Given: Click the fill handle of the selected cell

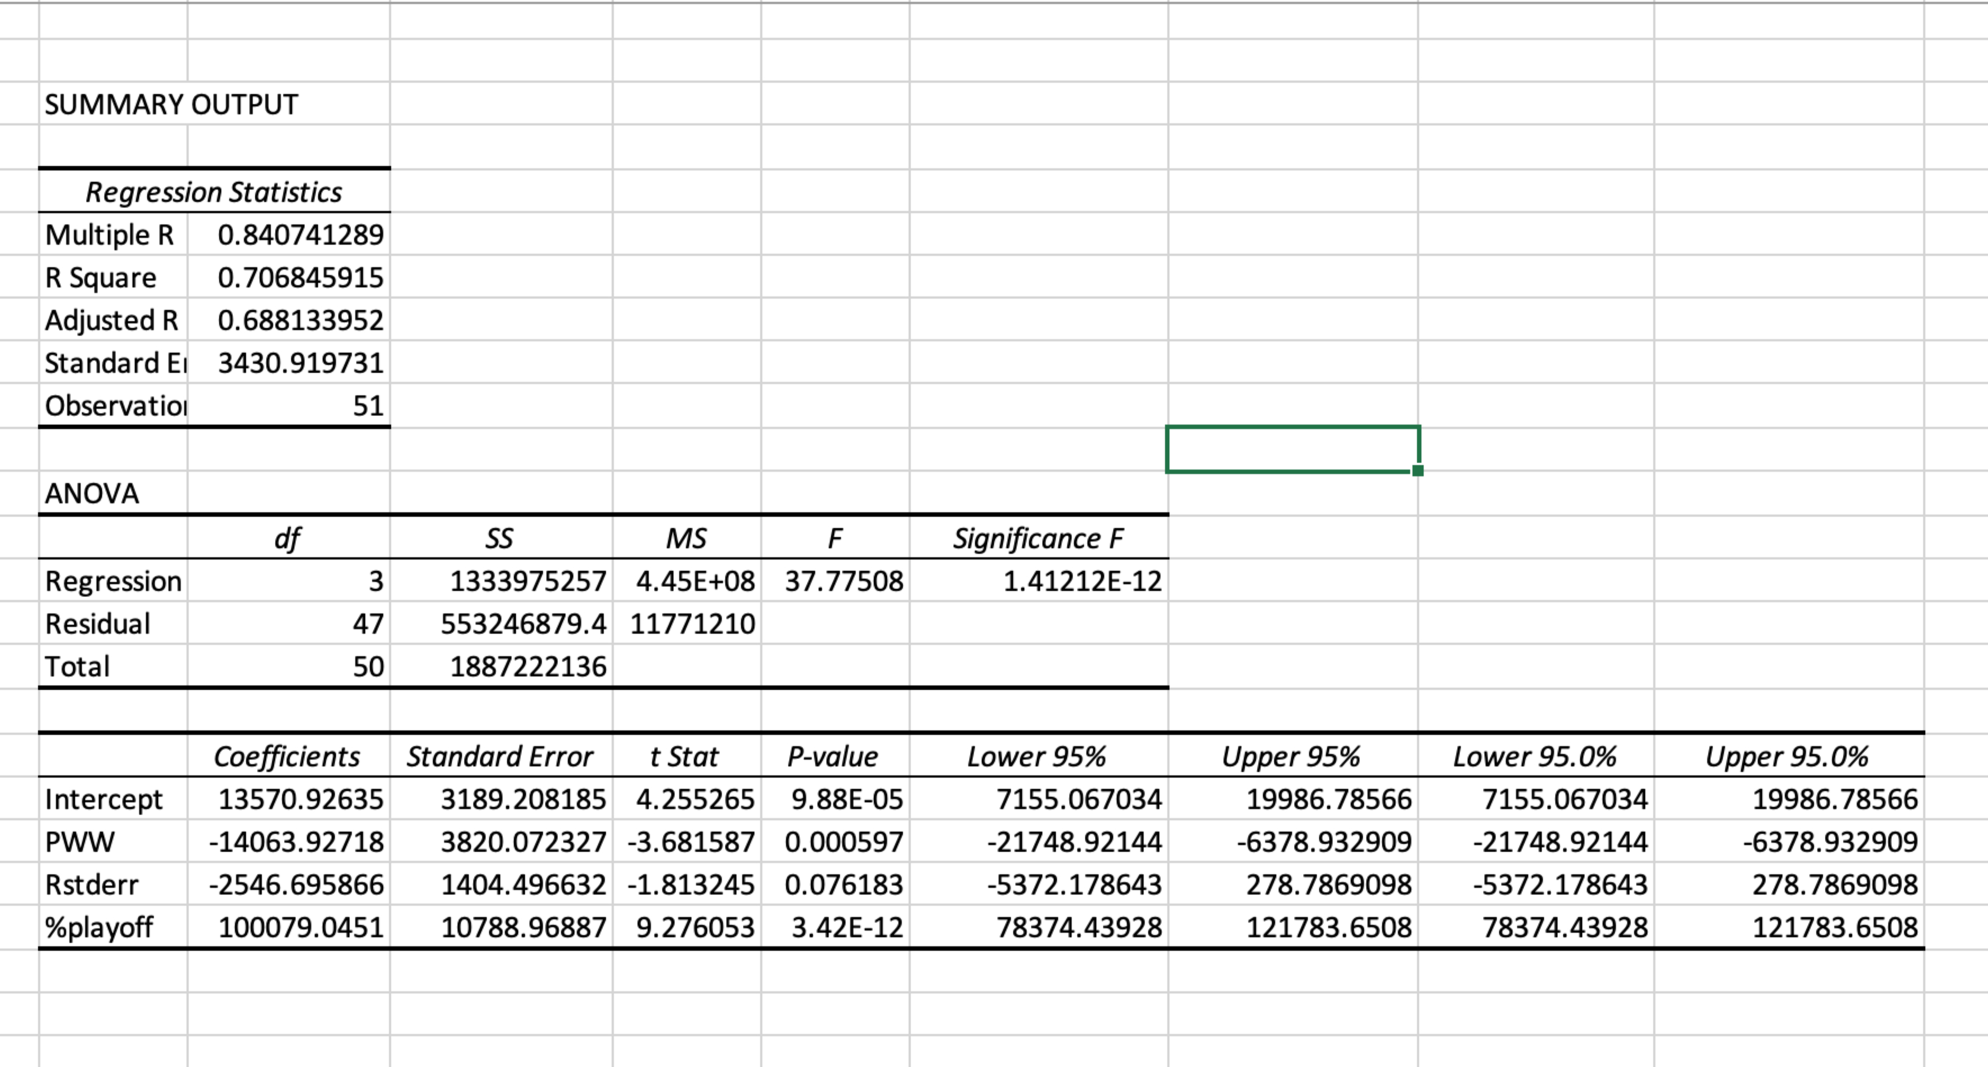Looking at the screenshot, I should click(x=1418, y=471).
